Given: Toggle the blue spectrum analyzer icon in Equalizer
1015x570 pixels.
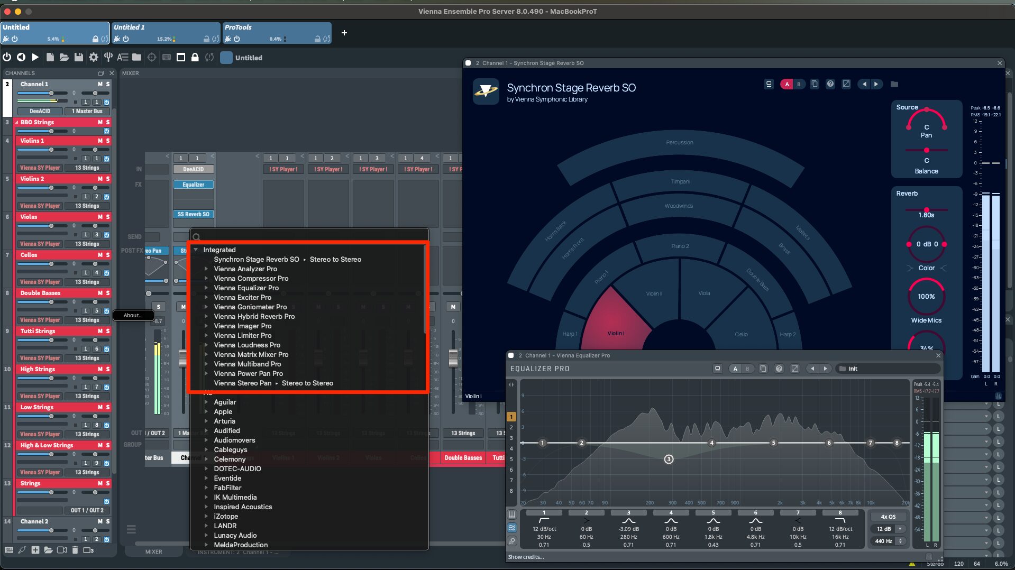Looking at the screenshot, I should [512, 528].
